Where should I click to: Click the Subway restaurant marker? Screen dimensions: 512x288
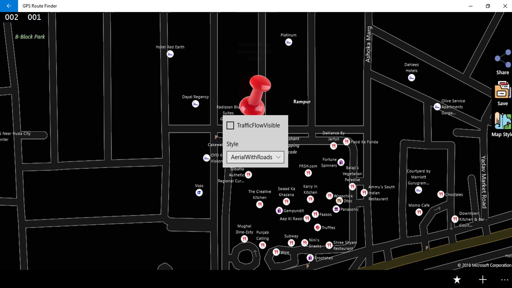point(291,243)
